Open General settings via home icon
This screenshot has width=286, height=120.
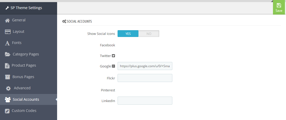7,20
